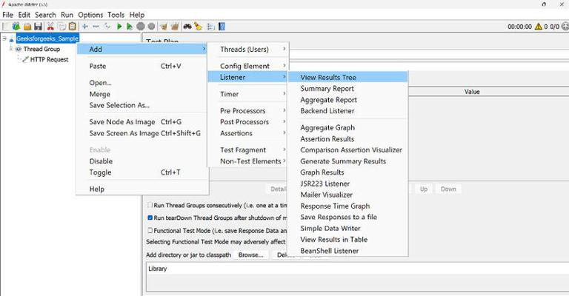Click the Reset Search broom icon
Viewport: 569px width, 296px height.
[198, 26]
